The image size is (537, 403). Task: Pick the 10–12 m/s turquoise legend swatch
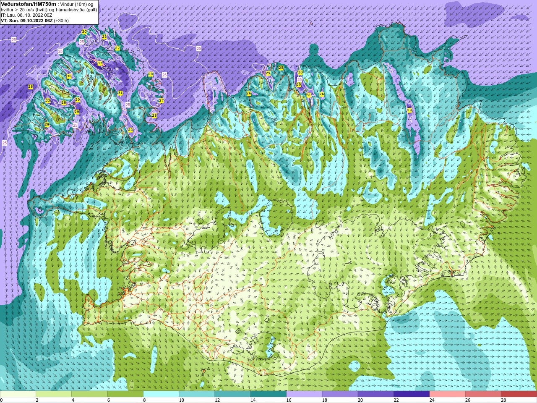[197, 394]
